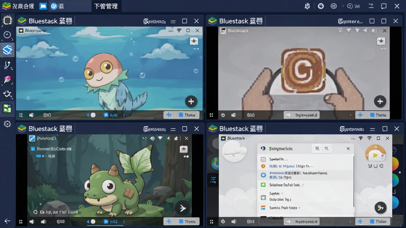Expand the first down triangle in the top-right inner title bar
This screenshot has height=228, width=406.
tap(349, 30)
